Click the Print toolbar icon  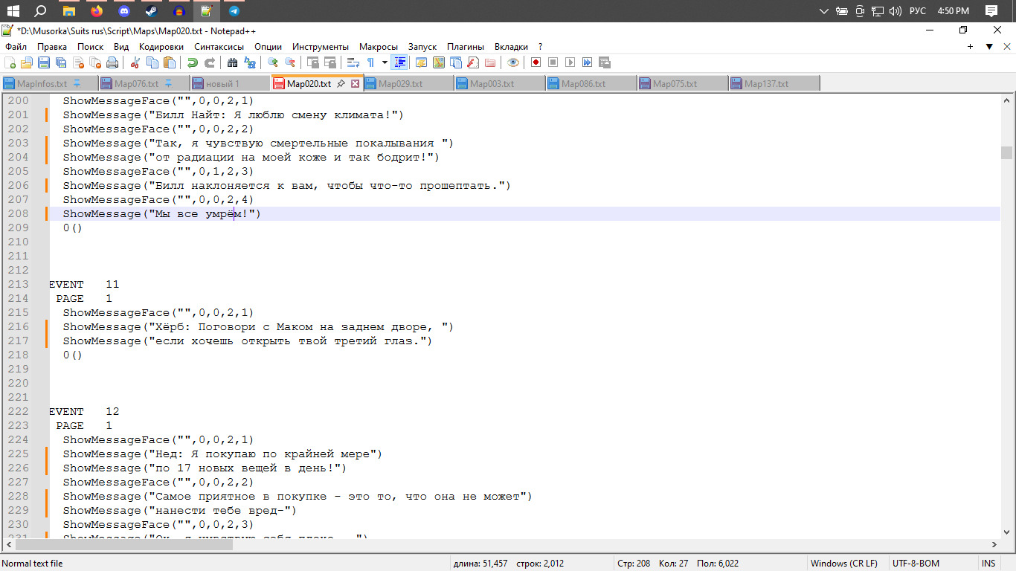click(x=112, y=62)
